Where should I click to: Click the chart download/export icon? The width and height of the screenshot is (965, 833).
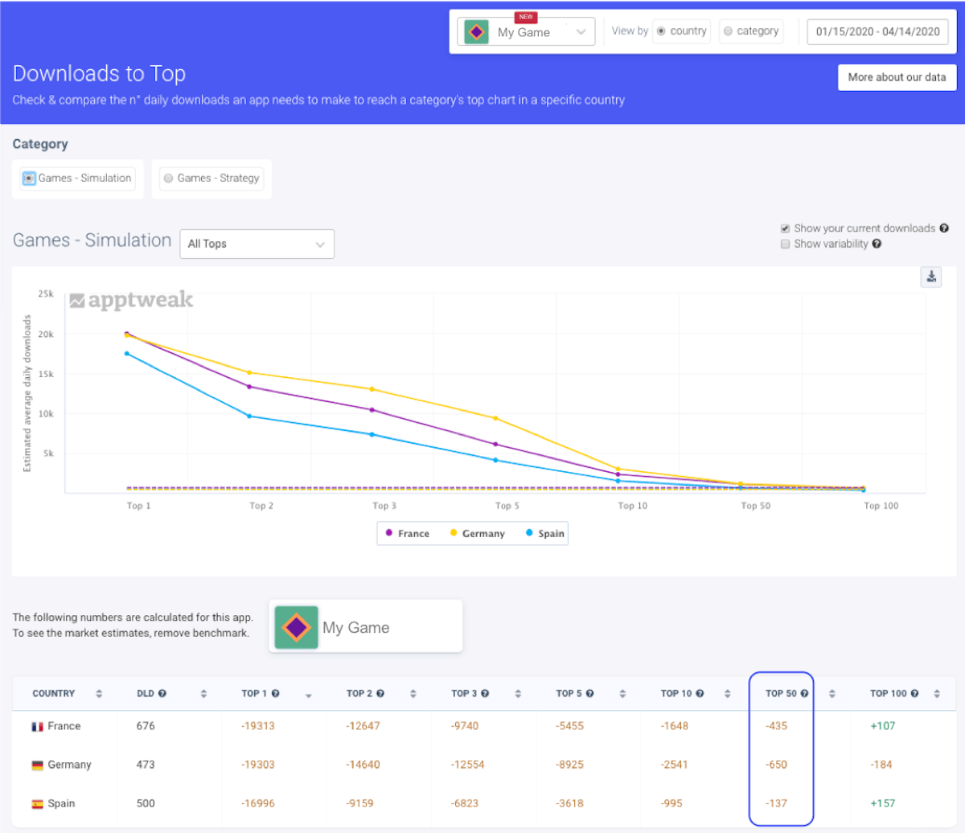click(931, 276)
